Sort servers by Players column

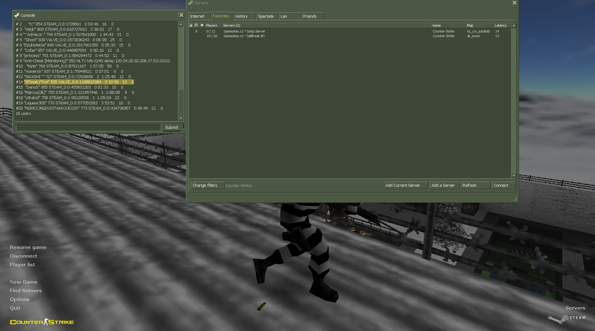point(213,25)
